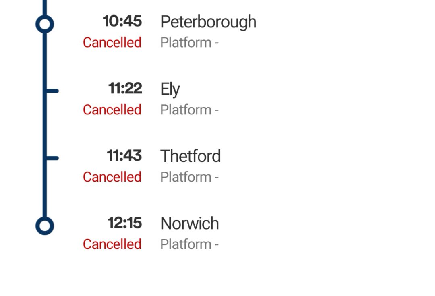Select the Ely station name
The image size is (435, 296).
tap(170, 89)
